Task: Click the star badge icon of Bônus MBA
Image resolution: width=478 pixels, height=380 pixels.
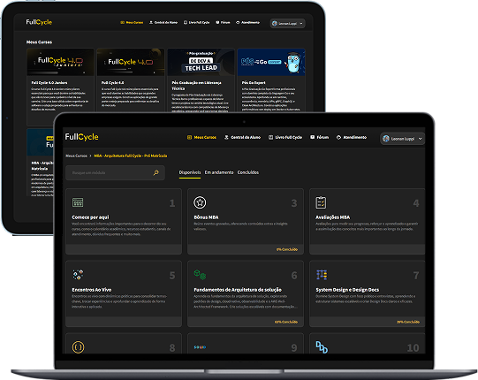Action: coord(200,202)
